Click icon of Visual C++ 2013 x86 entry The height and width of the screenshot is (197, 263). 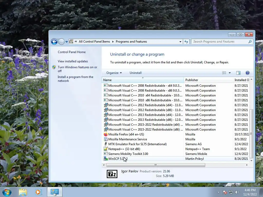coord(106,120)
